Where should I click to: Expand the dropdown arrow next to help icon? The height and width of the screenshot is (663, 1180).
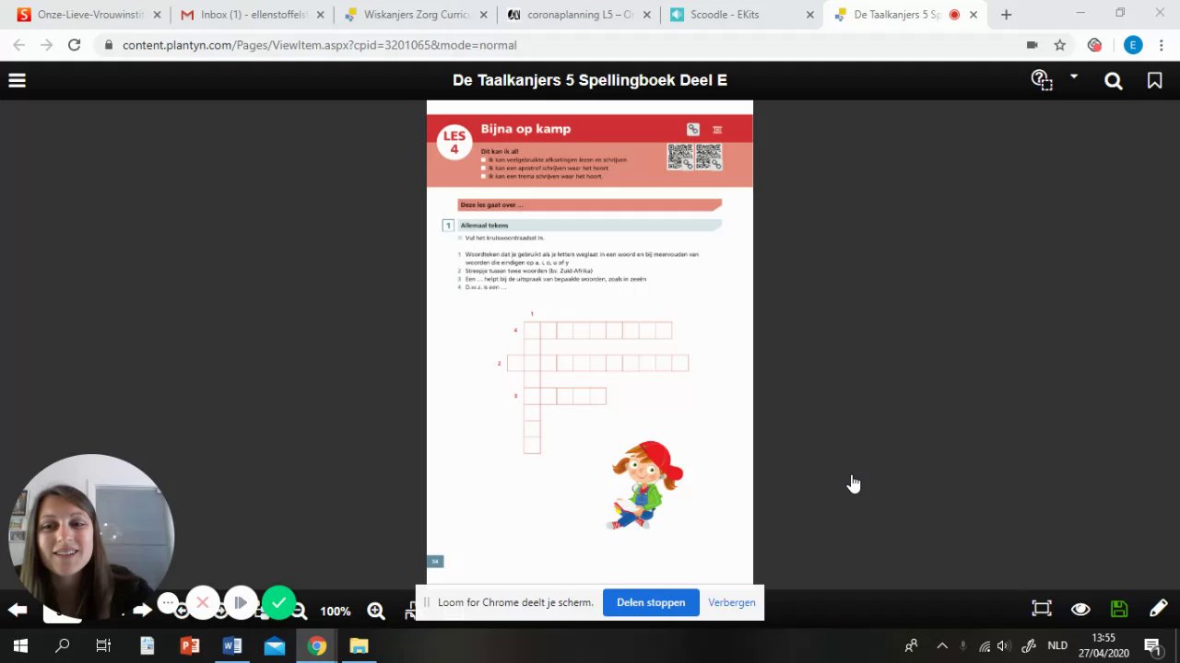[1074, 77]
